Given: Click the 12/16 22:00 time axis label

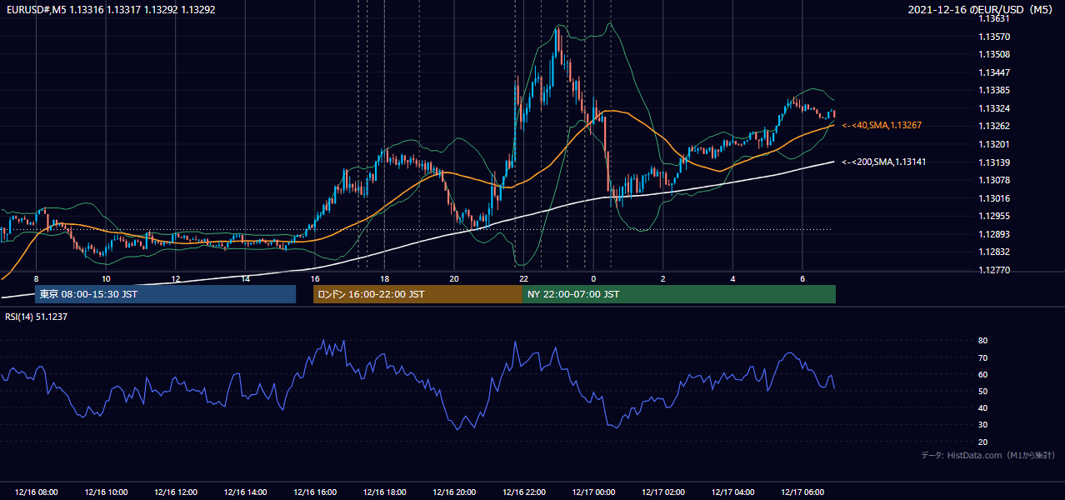Looking at the screenshot, I should (523, 492).
